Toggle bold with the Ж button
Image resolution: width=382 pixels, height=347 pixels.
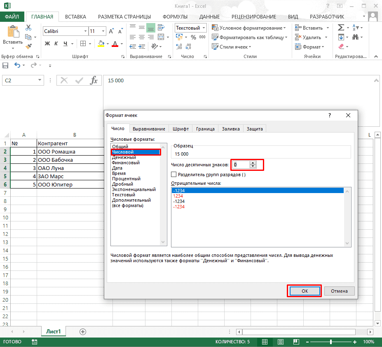pyautogui.click(x=47, y=43)
